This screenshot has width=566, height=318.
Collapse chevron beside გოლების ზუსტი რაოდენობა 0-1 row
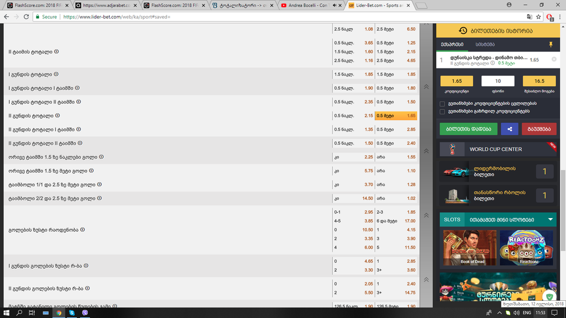click(x=426, y=215)
